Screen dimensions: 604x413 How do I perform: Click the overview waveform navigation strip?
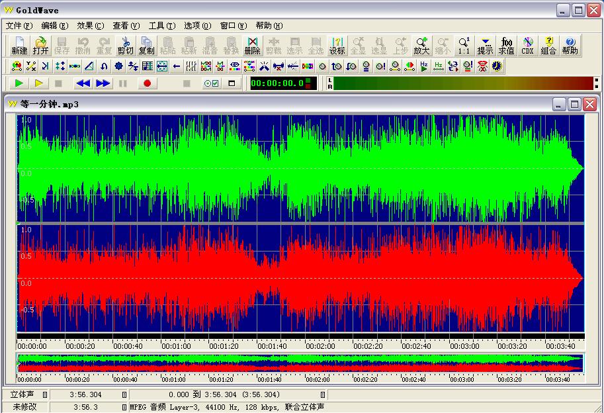(300, 363)
